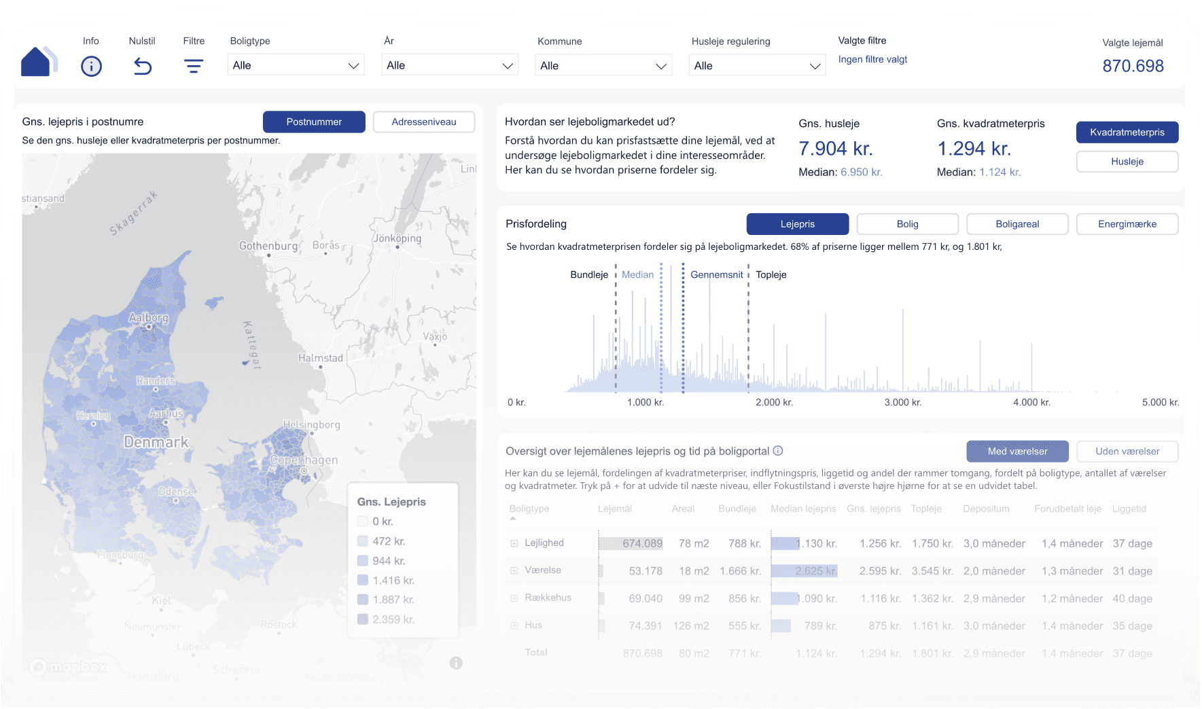Screen dimensions: 1202x709
Task: Open the Boligtype dropdown
Action: coord(296,65)
